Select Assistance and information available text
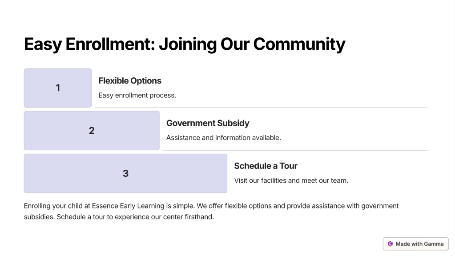 (223, 138)
